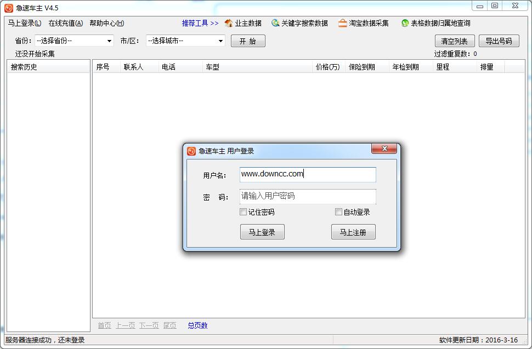Click the 总页数 link
Viewport: 532px width, 349px height.
(198, 325)
